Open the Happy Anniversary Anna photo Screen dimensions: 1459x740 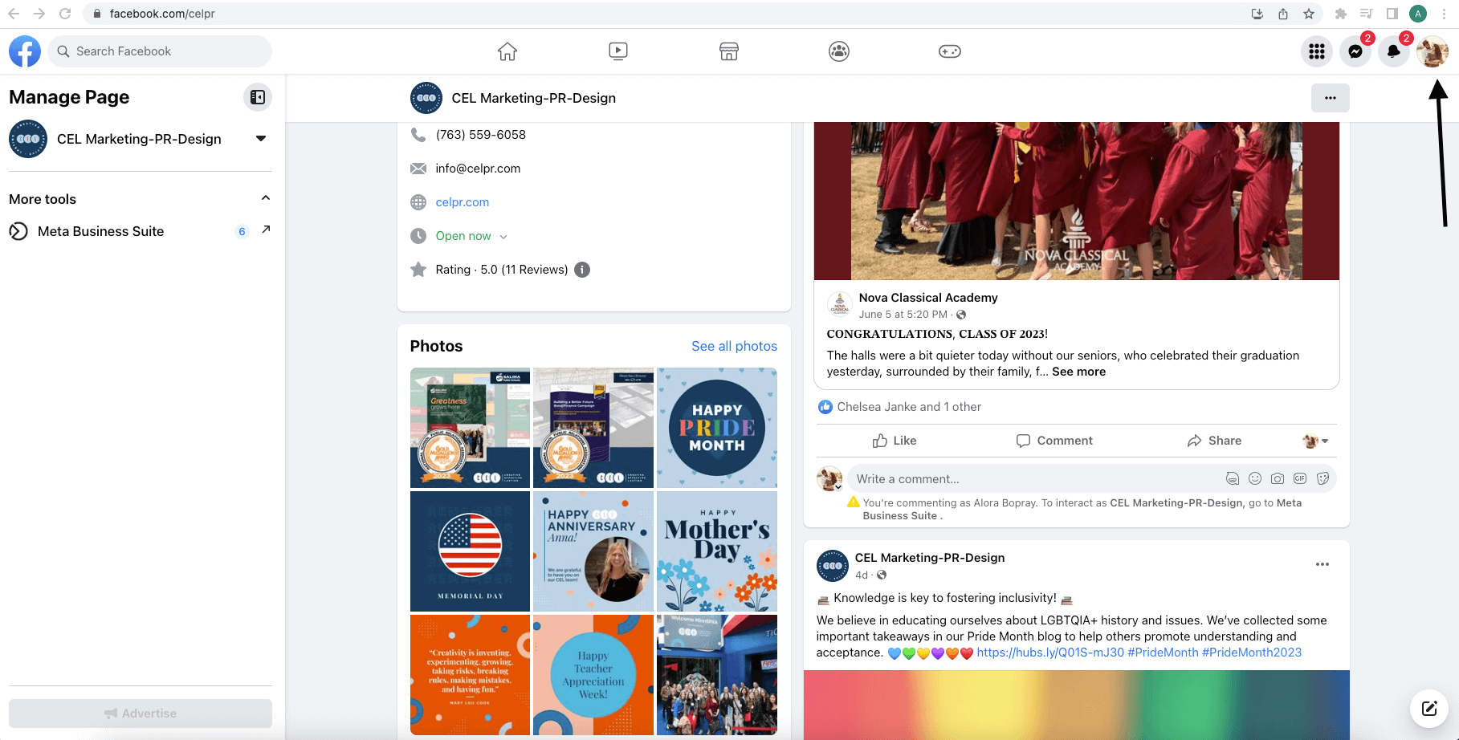(593, 551)
